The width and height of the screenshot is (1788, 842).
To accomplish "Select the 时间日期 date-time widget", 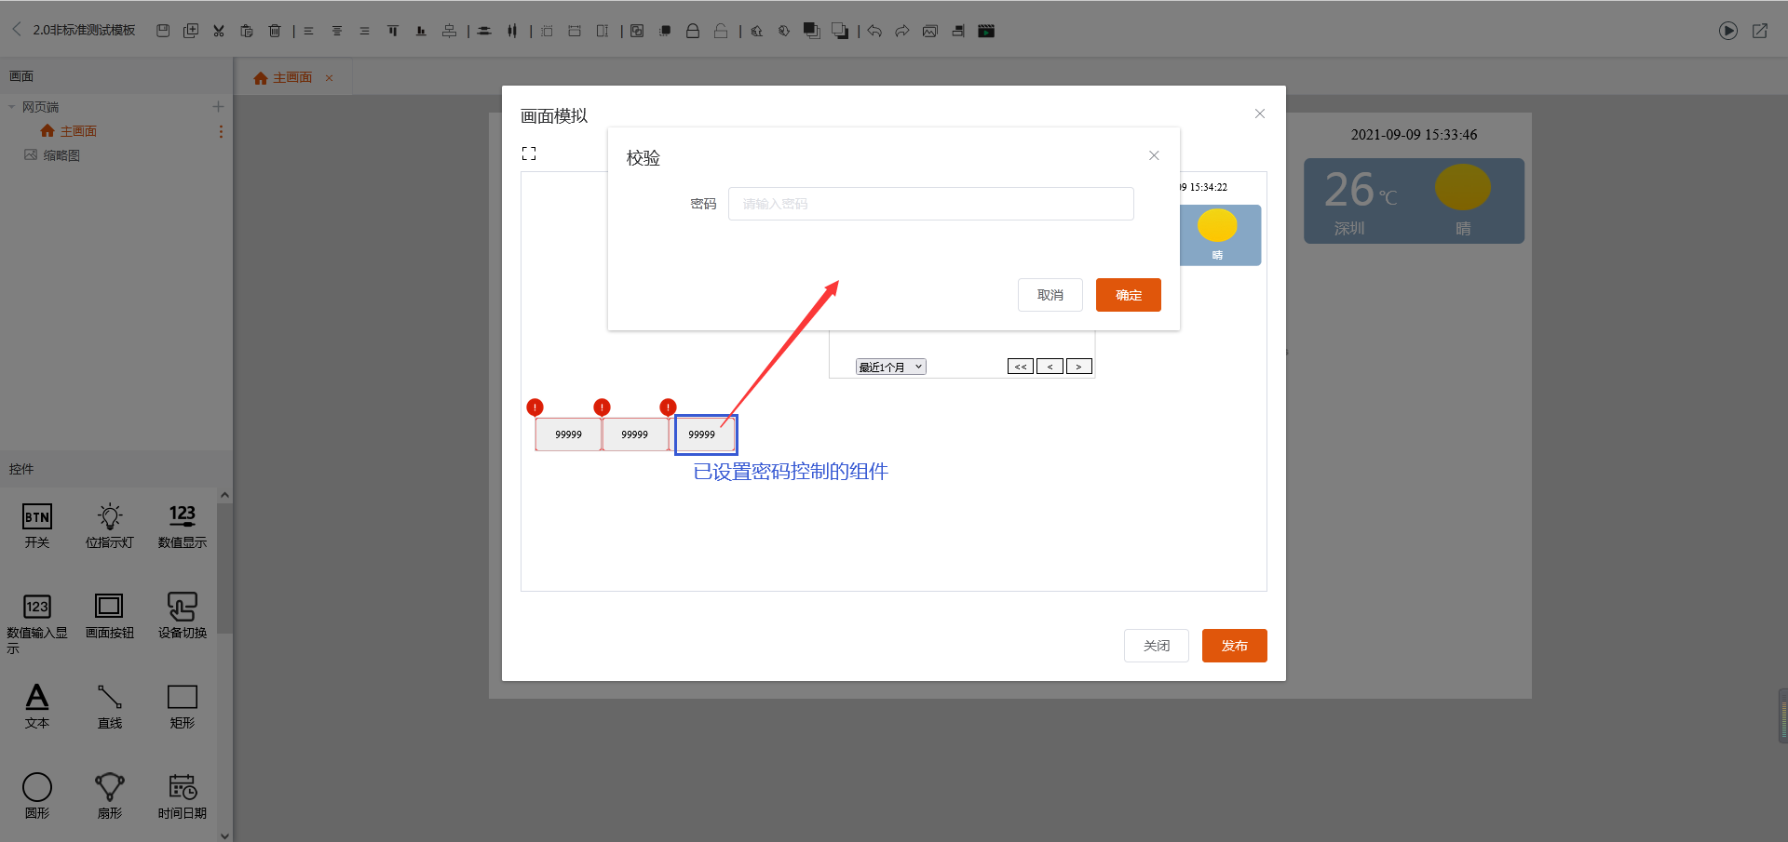I will click(x=183, y=796).
